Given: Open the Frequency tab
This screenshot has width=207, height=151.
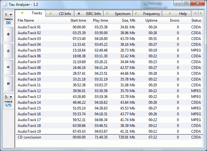Looking at the screenshot, I should tap(147, 14).
